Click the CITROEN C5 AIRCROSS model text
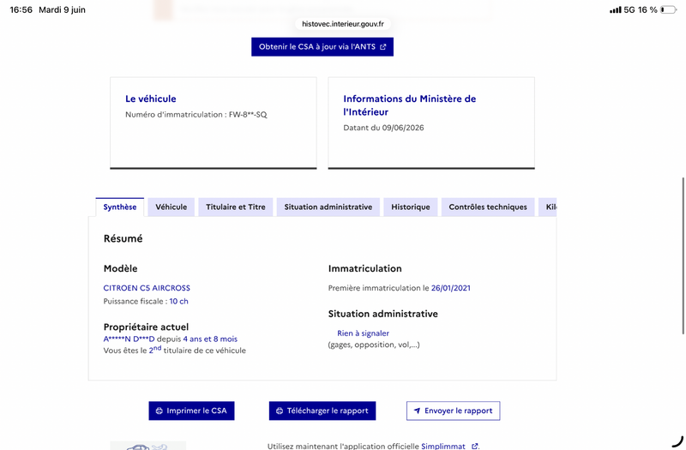686x450 pixels. coord(147,288)
